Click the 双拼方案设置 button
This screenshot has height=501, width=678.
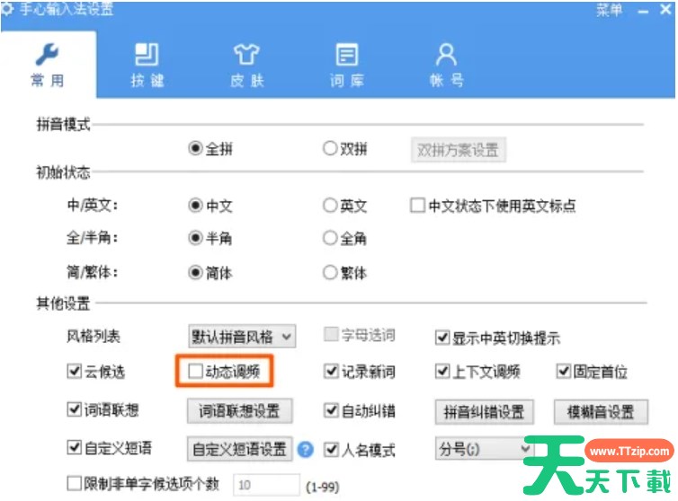(x=458, y=150)
